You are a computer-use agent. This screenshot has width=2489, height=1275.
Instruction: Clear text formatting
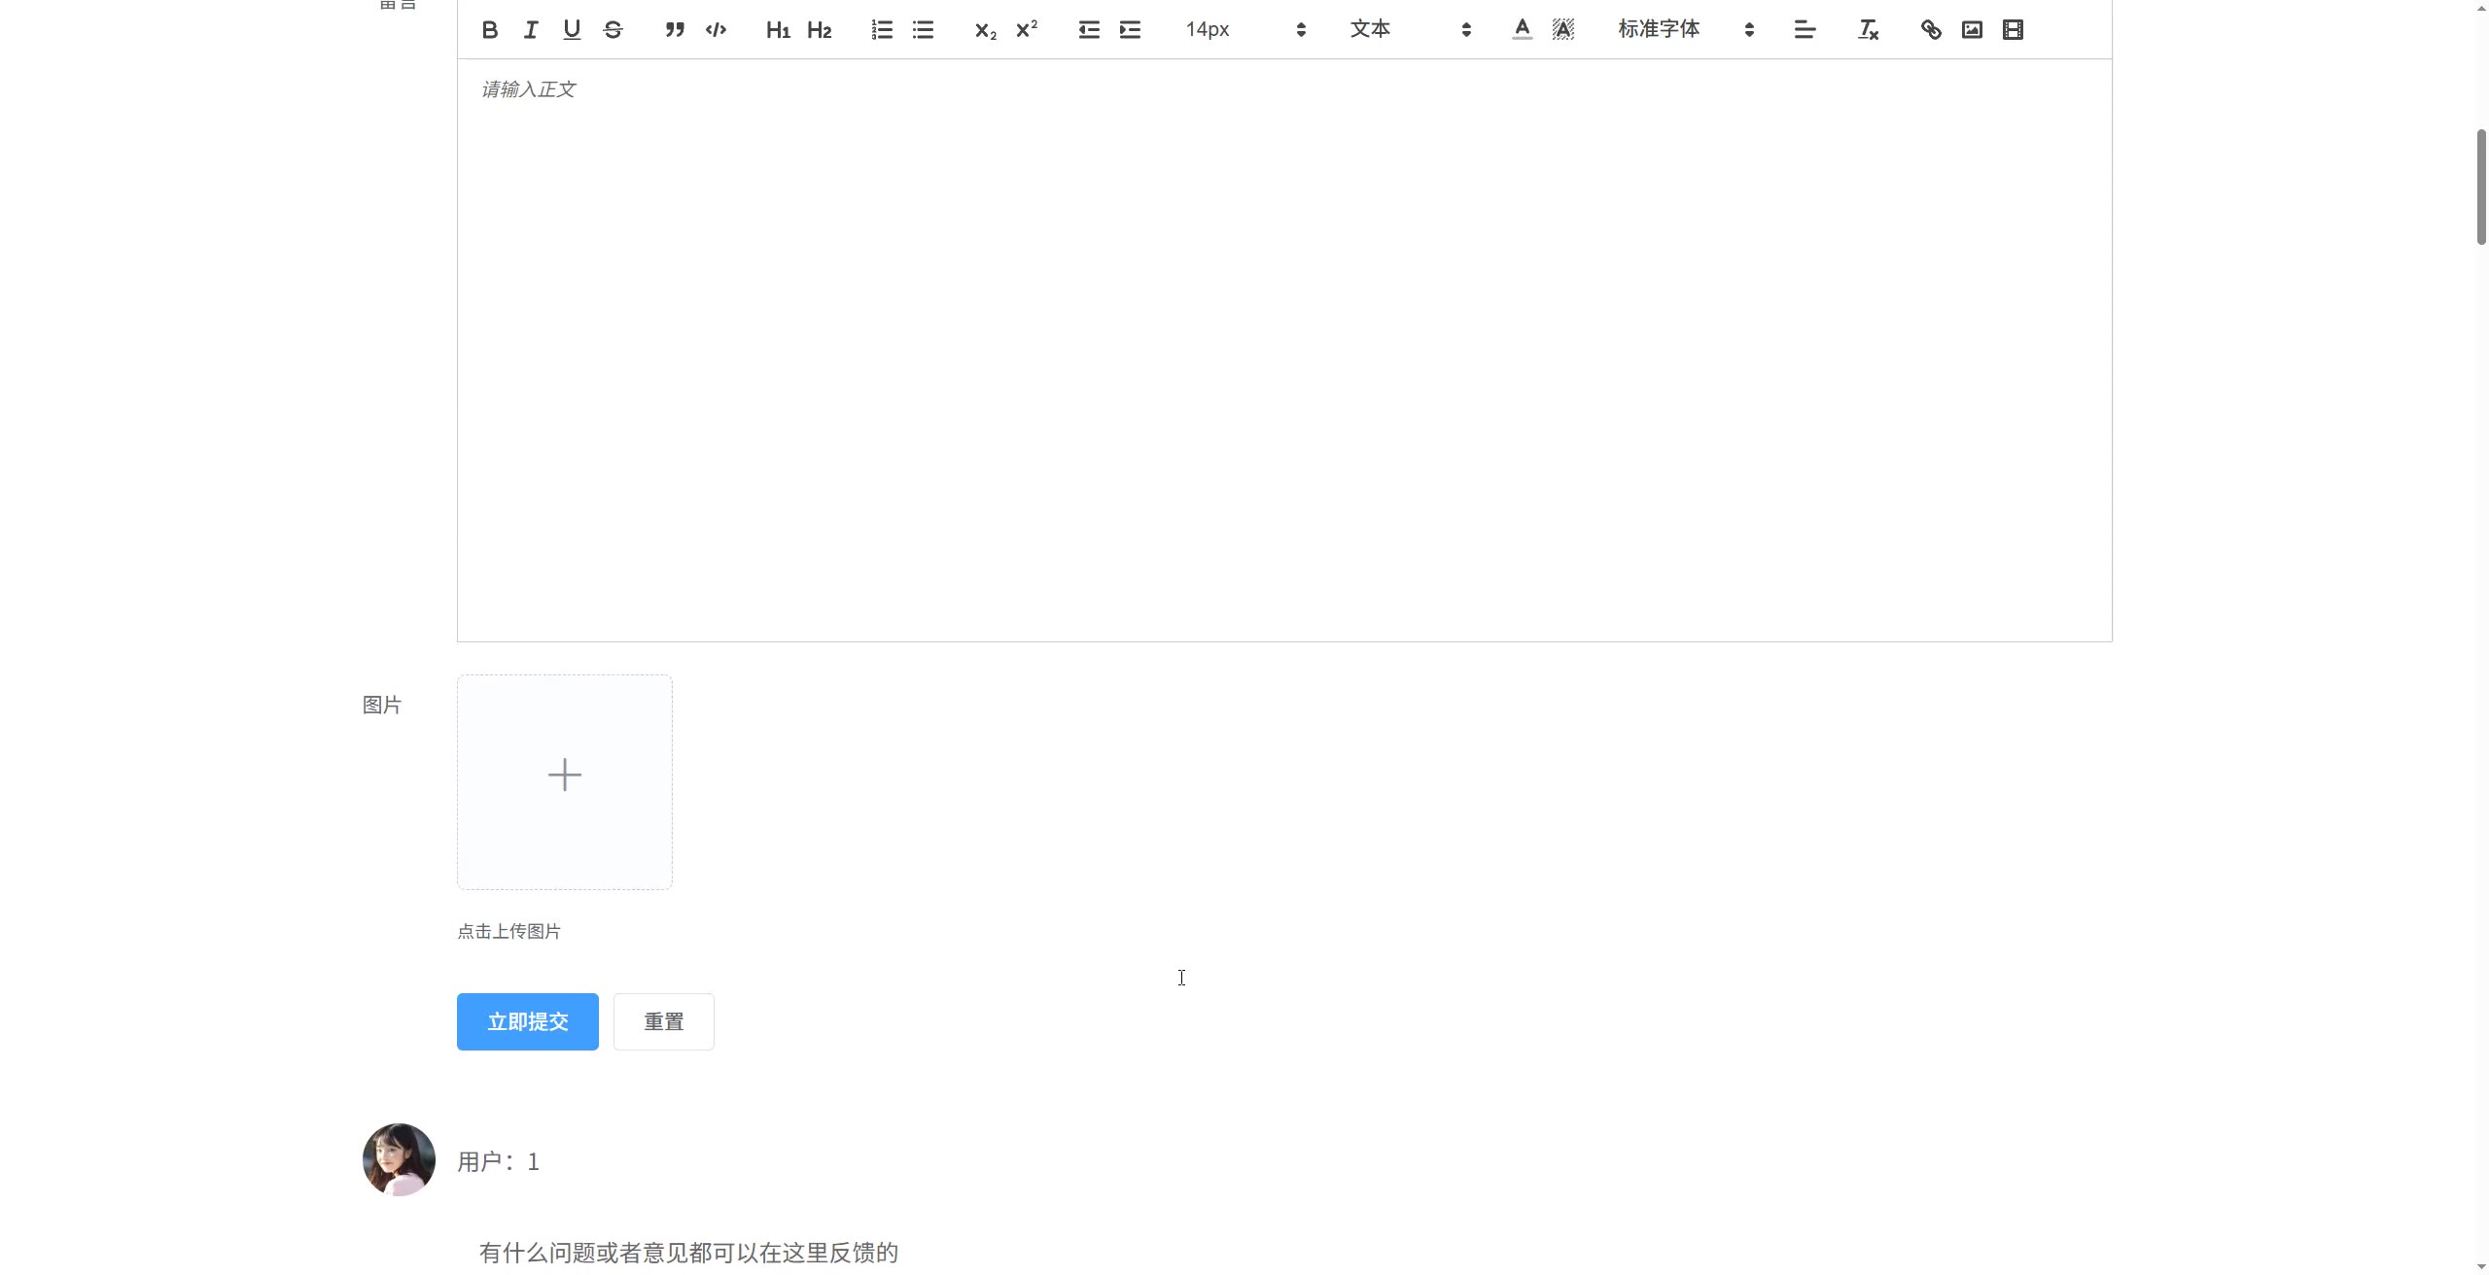click(x=1868, y=30)
